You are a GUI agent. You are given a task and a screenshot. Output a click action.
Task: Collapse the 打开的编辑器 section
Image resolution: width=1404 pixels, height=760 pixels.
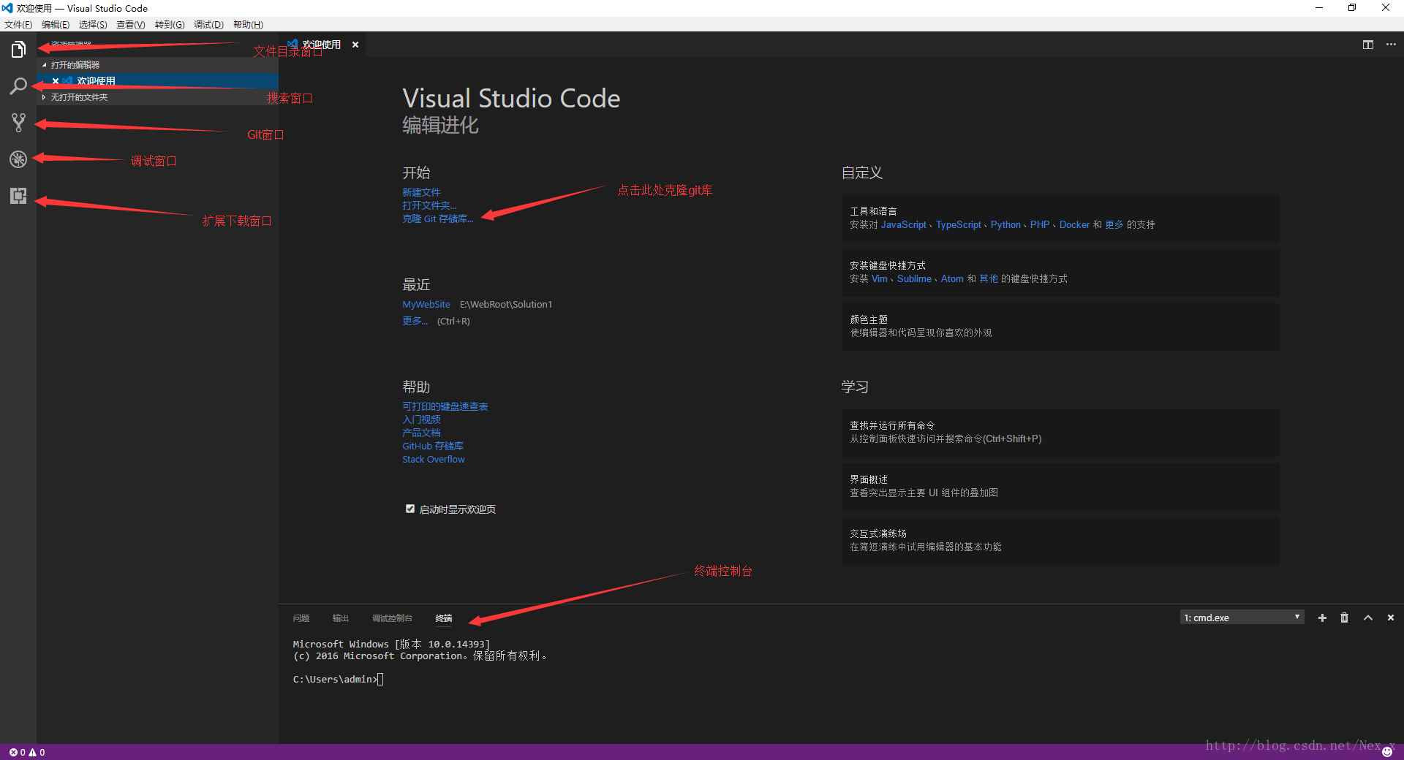click(x=157, y=65)
